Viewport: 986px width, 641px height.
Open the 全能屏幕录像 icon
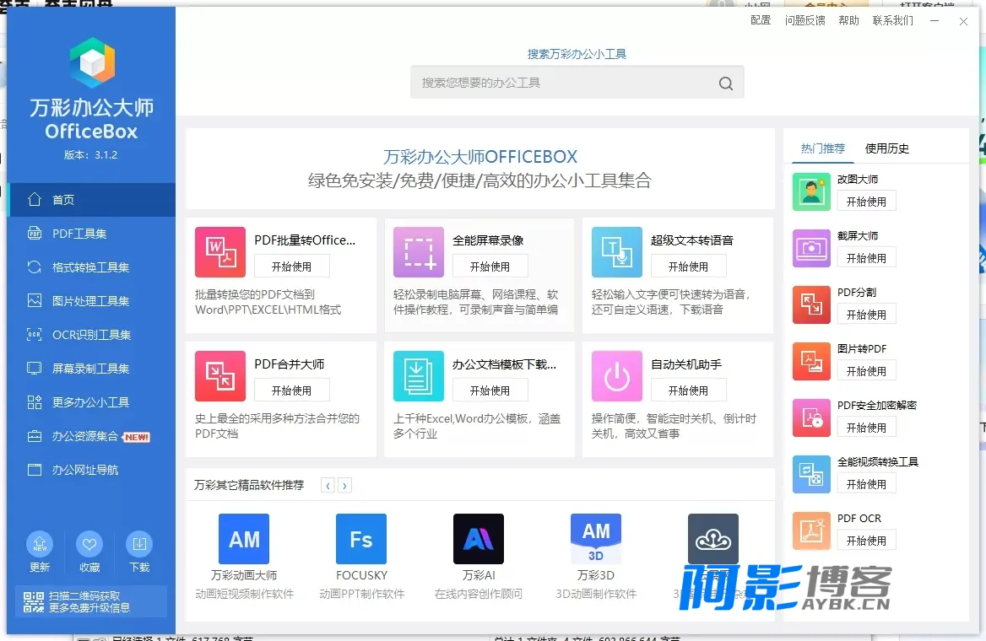click(418, 252)
